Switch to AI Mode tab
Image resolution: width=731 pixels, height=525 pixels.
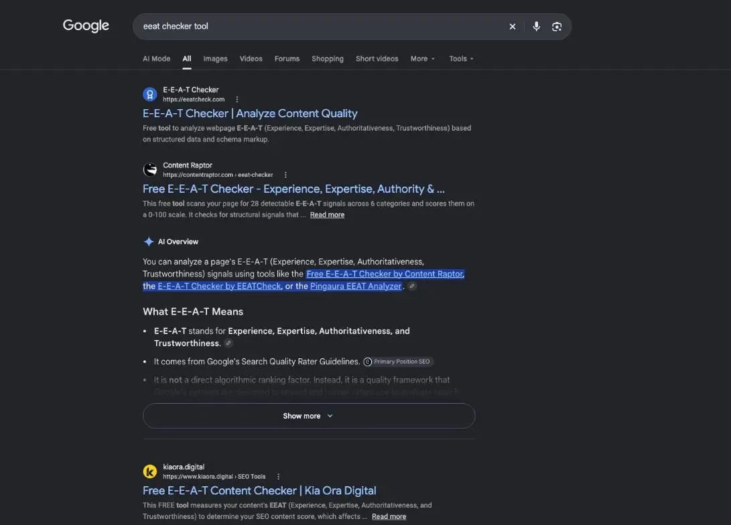tap(156, 59)
